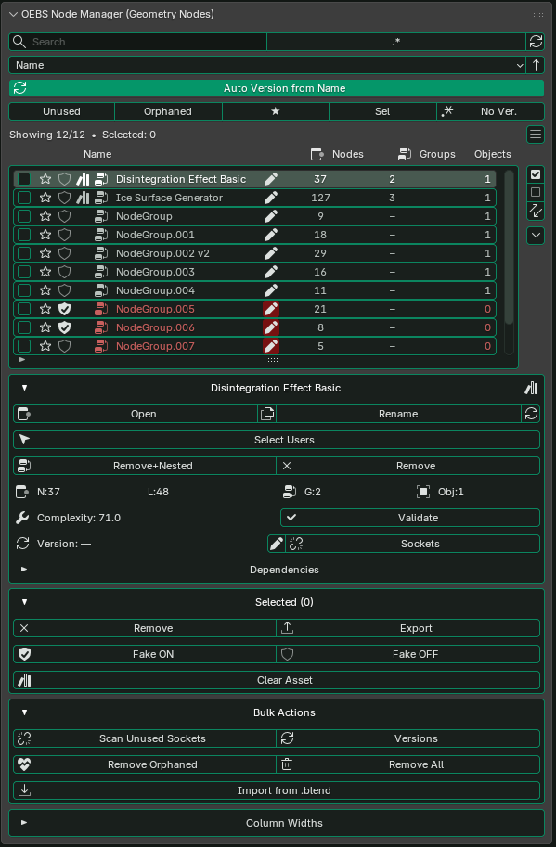Click asset icon in details panel header
This screenshot has width=556, height=847.
(x=531, y=388)
